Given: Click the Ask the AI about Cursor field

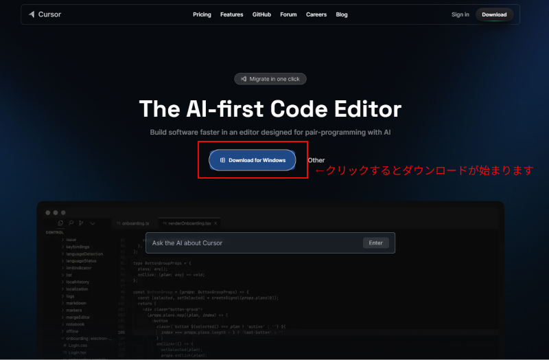Looking at the screenshot, I should pyautogui.click(x=254, y=243).
